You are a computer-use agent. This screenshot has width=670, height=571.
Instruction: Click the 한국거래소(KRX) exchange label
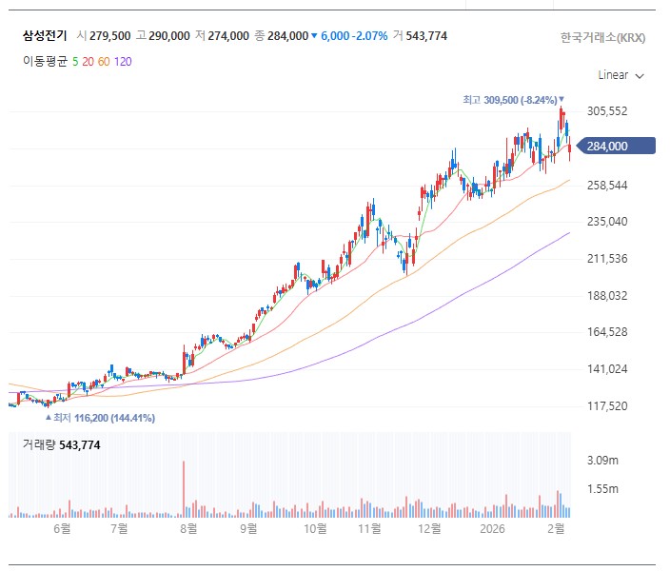click(x=602, y=38)
